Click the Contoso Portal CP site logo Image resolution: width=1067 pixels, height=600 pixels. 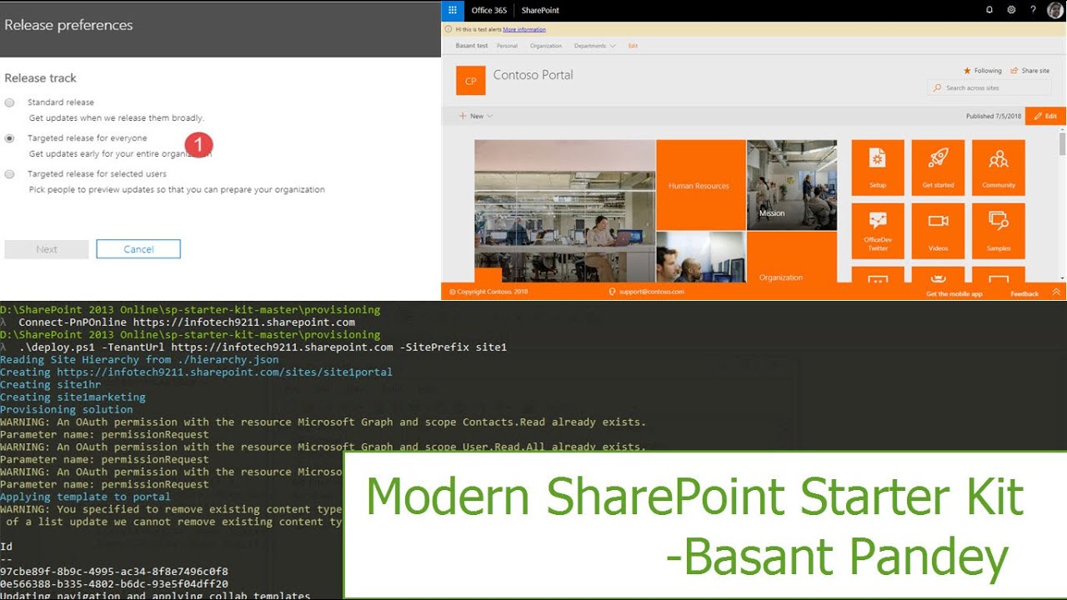(471, 81)
